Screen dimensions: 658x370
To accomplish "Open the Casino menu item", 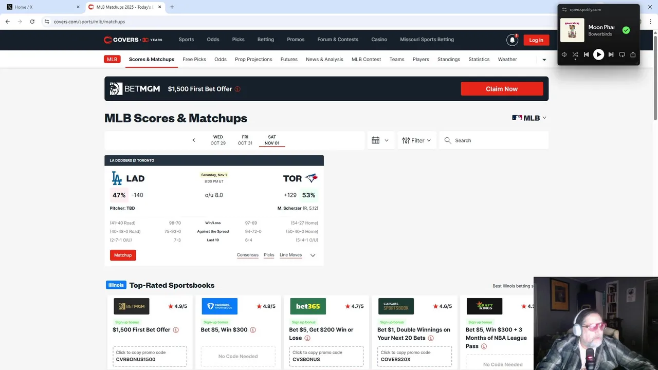I will click(379, 40).
